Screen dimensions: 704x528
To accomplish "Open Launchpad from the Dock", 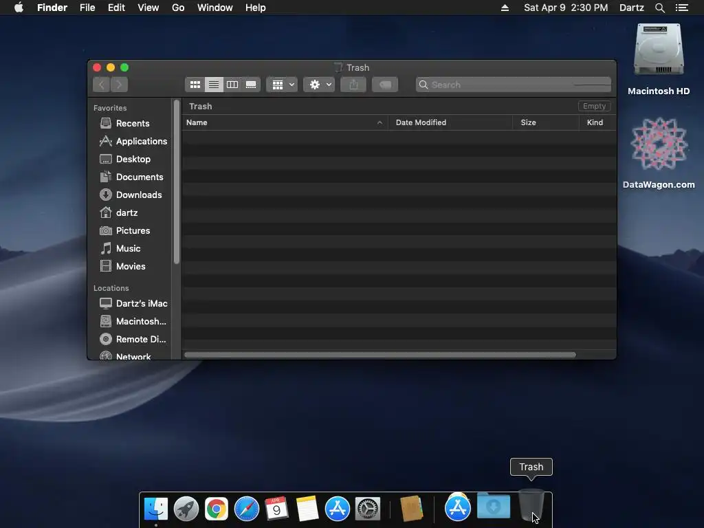I will [186, 509].
